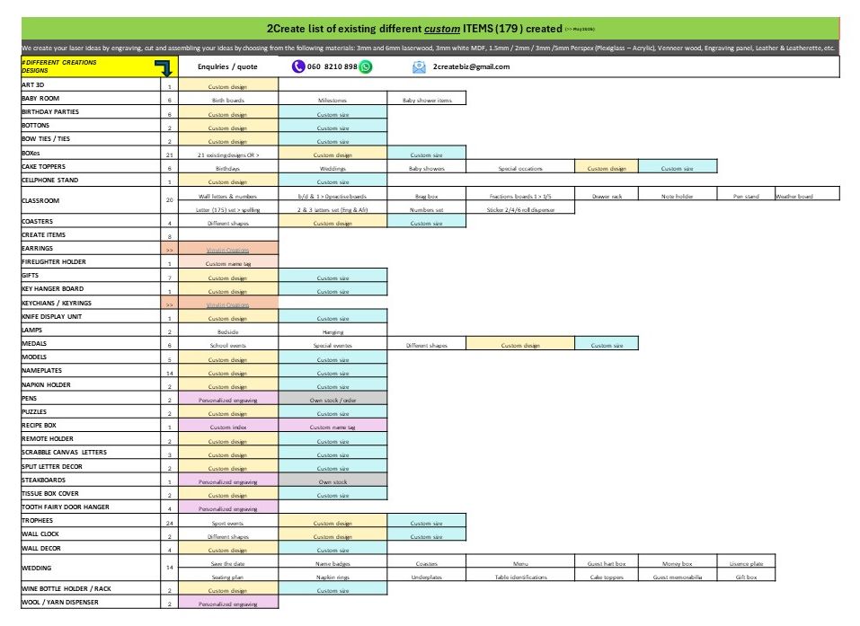Select the 'NAMEPLATES' row label
The width and height of the screenshot is (860, 626).
click(91, 371)
